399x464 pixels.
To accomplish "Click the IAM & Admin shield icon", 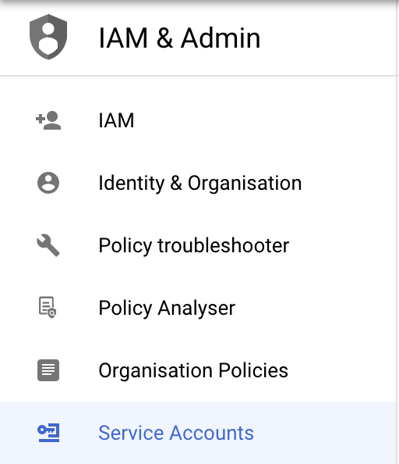I will 48,37.
